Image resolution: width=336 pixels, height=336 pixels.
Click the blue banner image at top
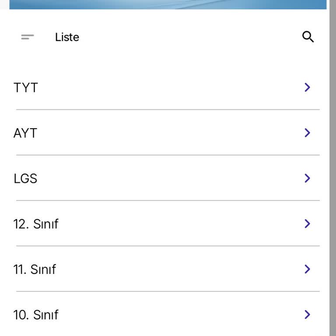tap(168, 4)
